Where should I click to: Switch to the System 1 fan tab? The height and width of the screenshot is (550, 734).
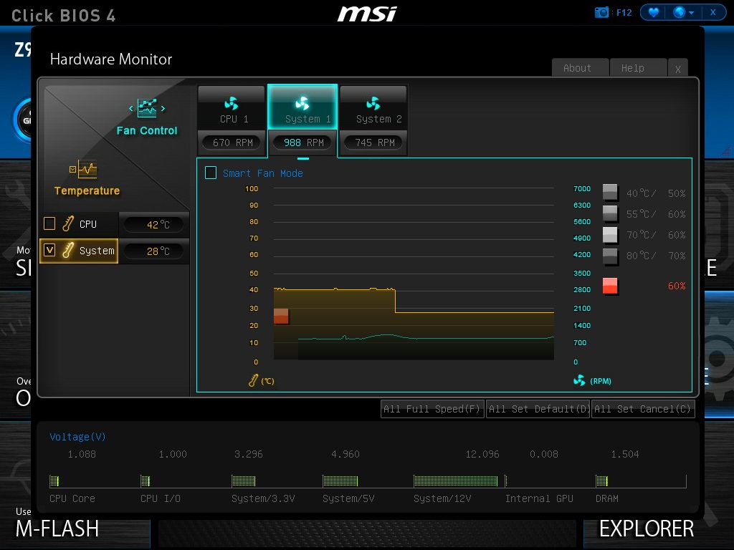point(302,108)
